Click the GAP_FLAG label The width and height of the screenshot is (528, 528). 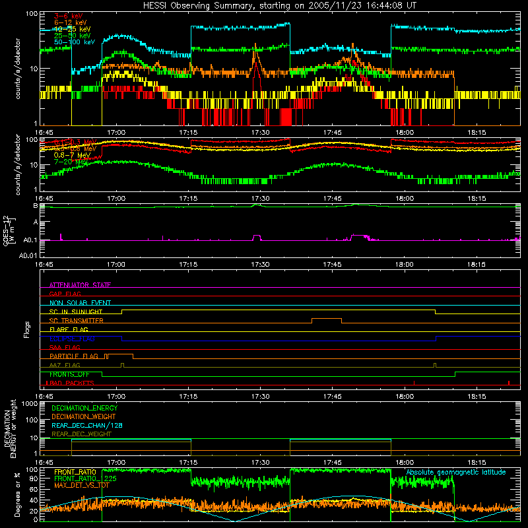click(x=65, y=294)
